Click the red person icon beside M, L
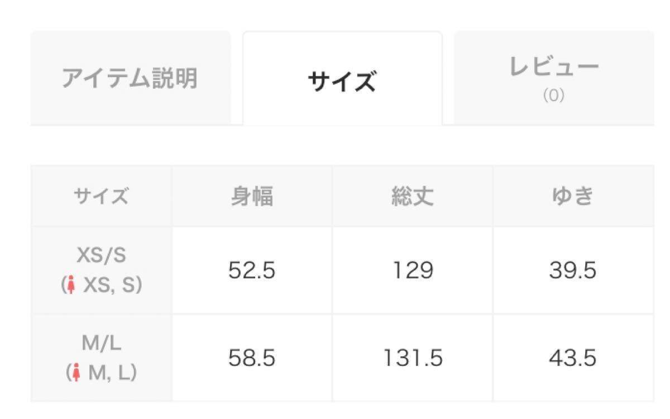The image size is (670, 419). [x=76, y=373]
